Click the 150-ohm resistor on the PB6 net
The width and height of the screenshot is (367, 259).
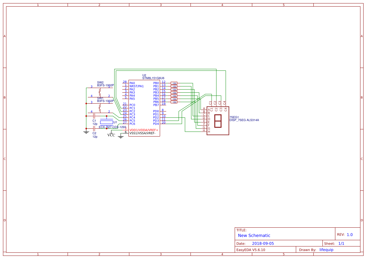pos(175,101)
